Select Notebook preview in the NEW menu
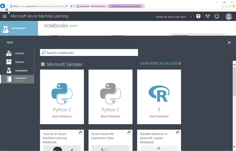Viewport: 236px width, 151px height. [17, 79]
